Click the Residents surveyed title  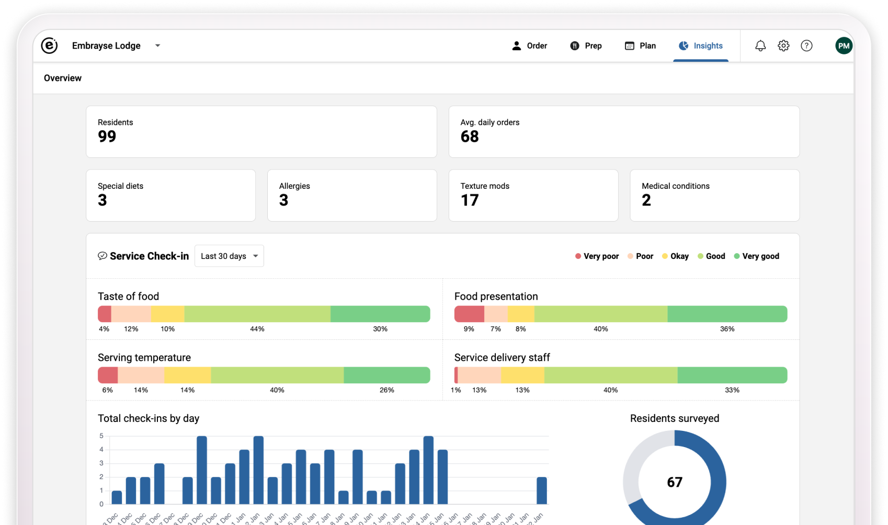675,418
